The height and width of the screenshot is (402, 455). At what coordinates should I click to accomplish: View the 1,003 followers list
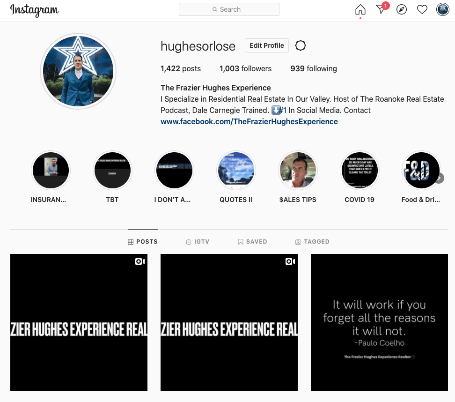(x=245, y=68)
